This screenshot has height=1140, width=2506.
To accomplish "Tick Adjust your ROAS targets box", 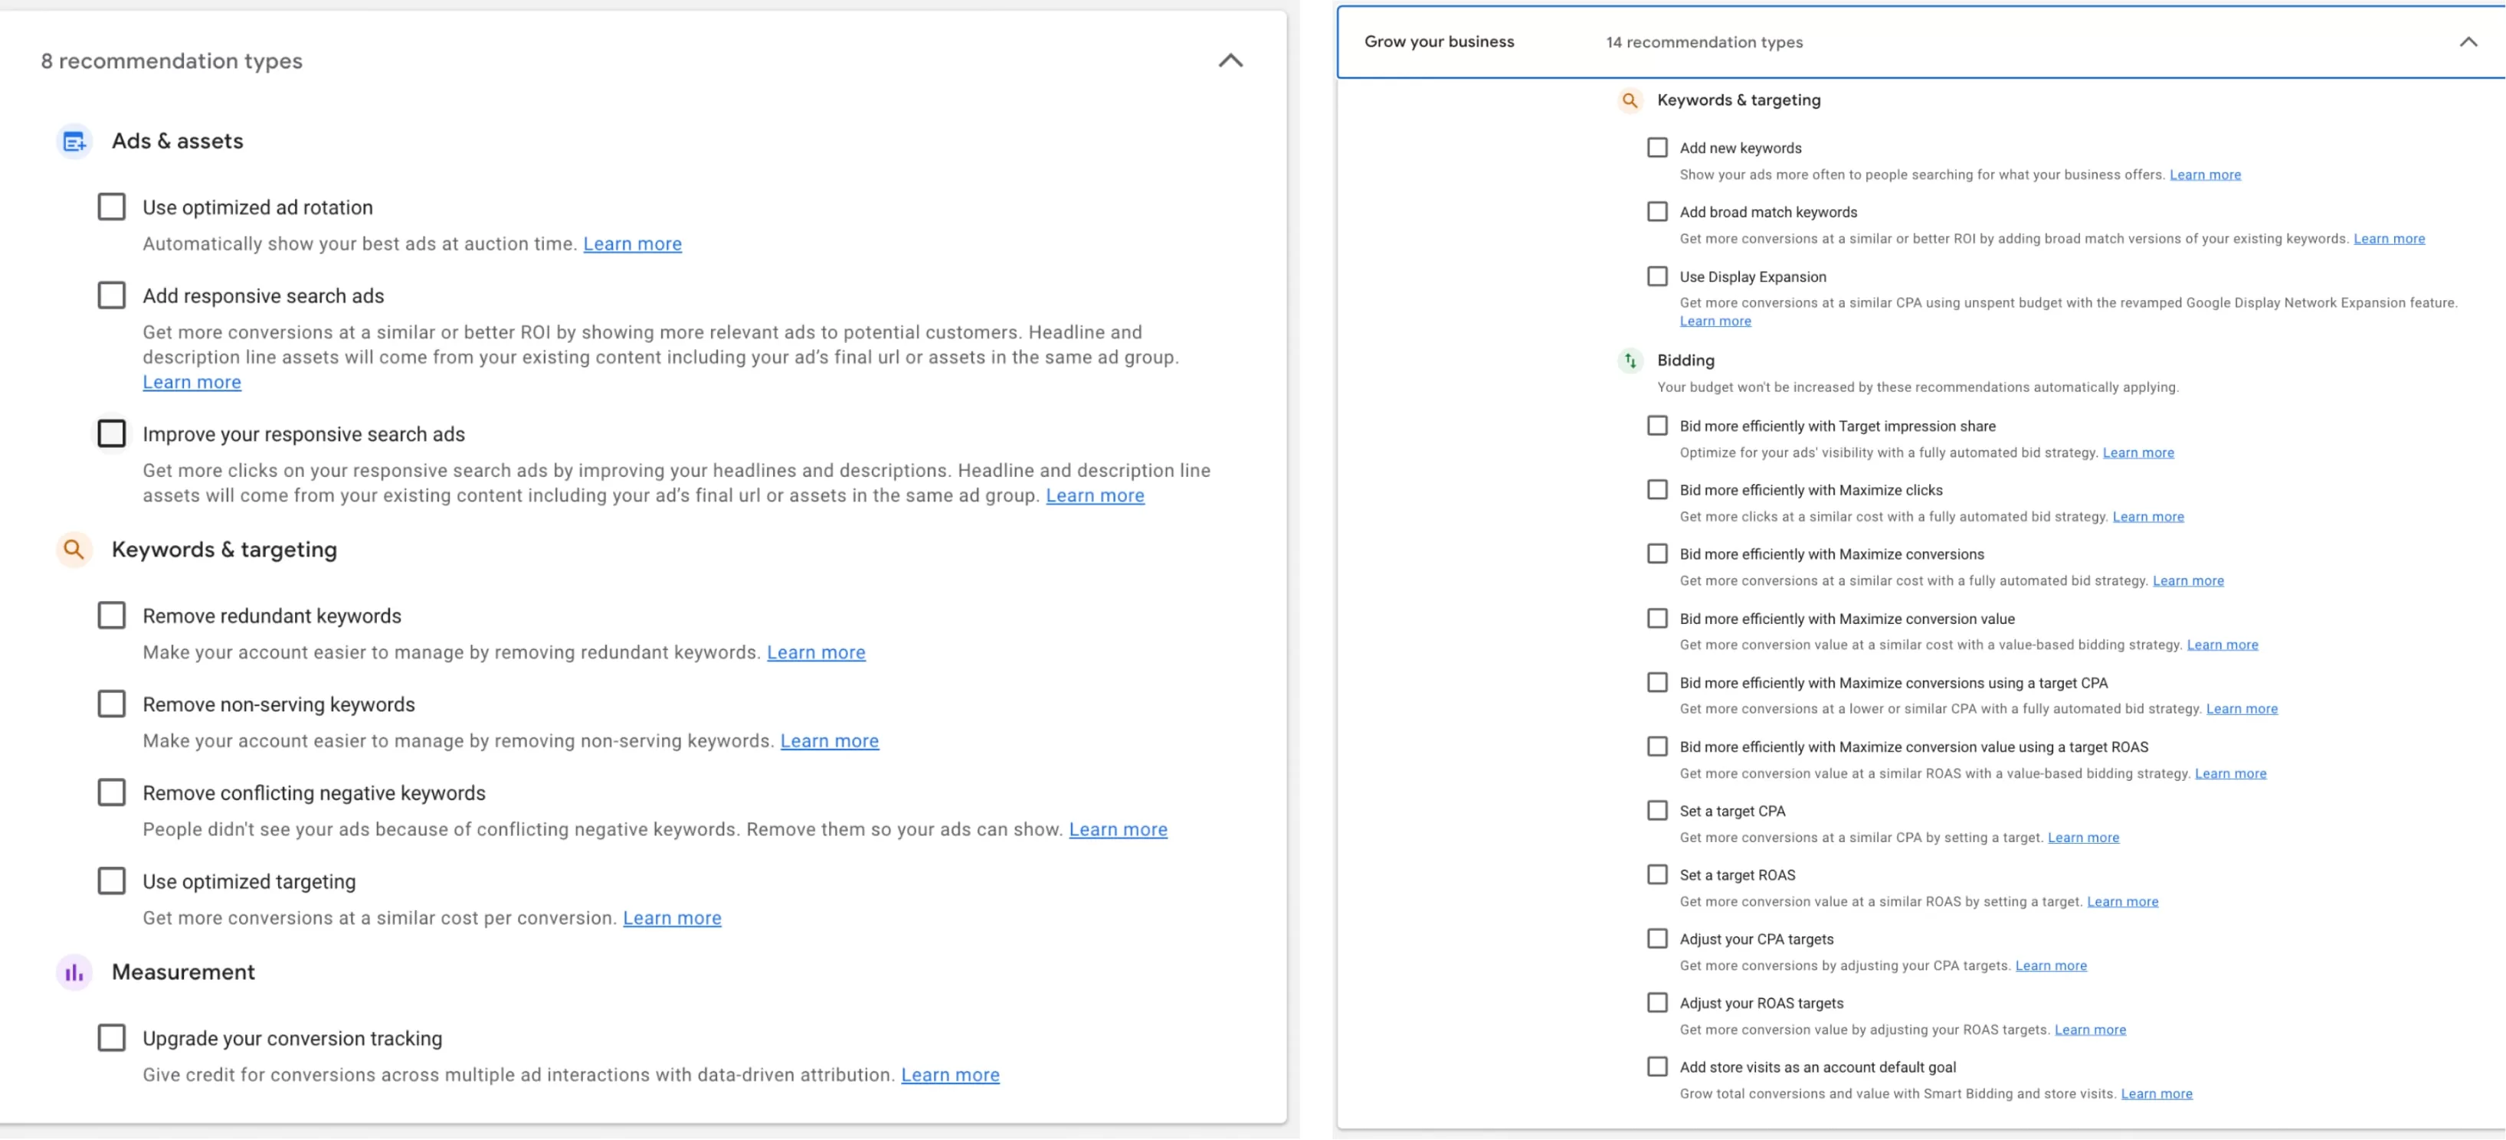I will [x=1656, y=1003].
